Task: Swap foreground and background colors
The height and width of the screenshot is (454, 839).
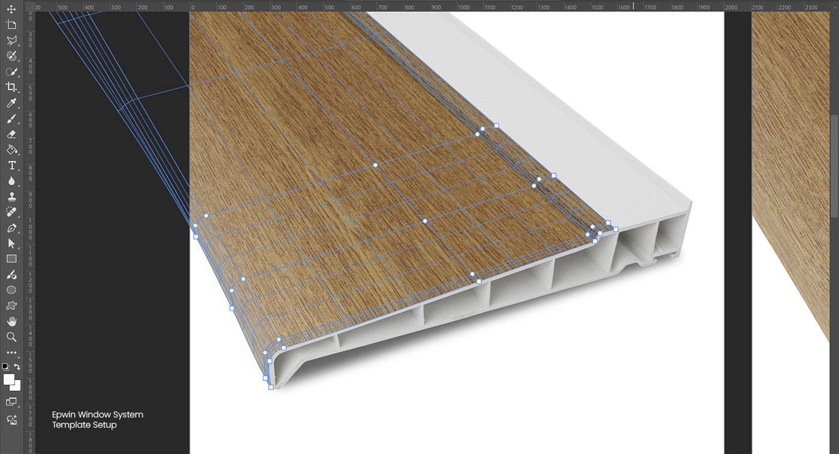Action: (x=17, y=366)
